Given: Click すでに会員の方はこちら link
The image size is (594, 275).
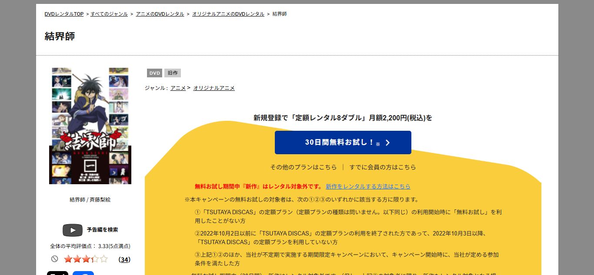Looking at the screenshot, I should click(383, 167).
